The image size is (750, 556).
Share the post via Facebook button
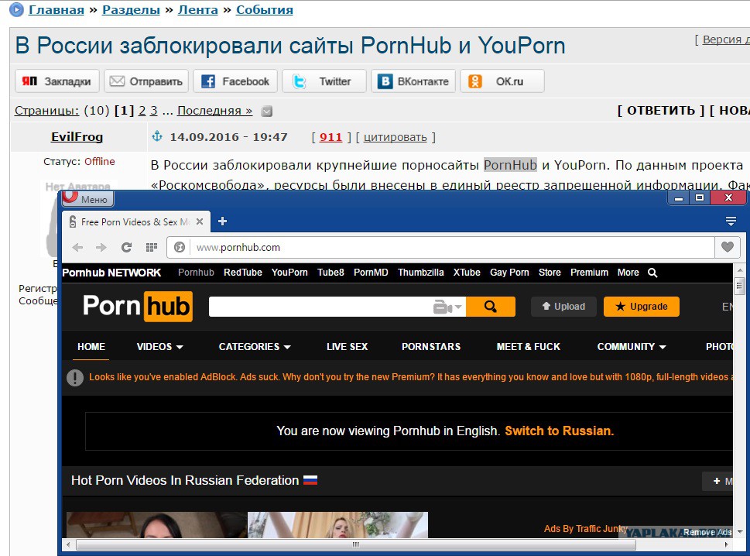(235, 81)
